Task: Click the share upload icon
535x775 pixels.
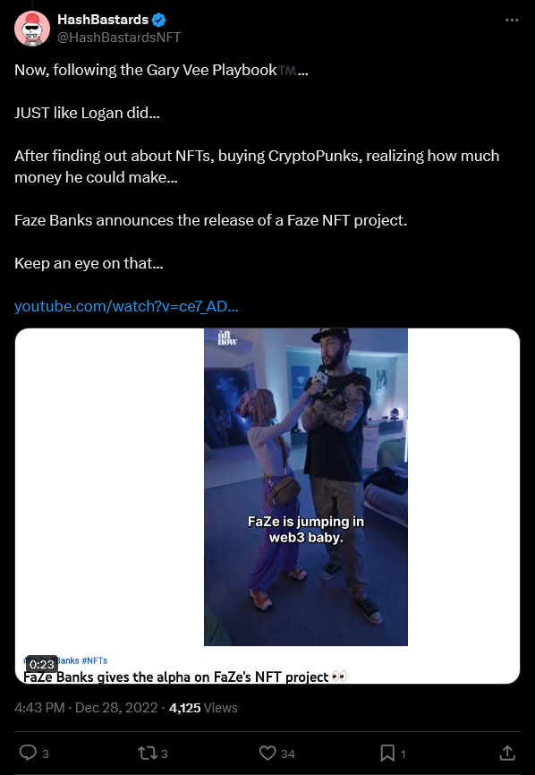Action: tap(507, 753)
